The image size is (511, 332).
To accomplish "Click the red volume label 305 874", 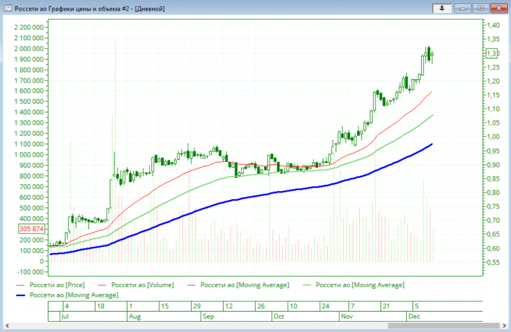I will point(32,229).
